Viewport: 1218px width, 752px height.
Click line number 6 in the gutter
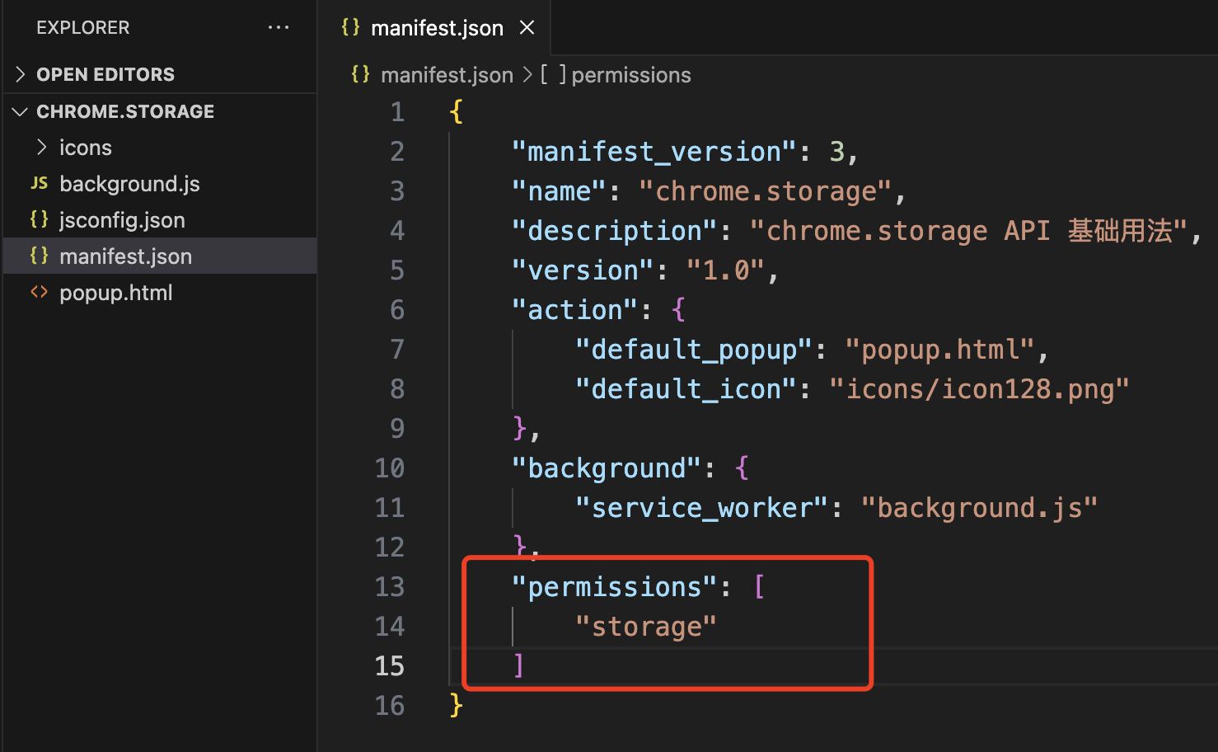(x=397, y=309)
